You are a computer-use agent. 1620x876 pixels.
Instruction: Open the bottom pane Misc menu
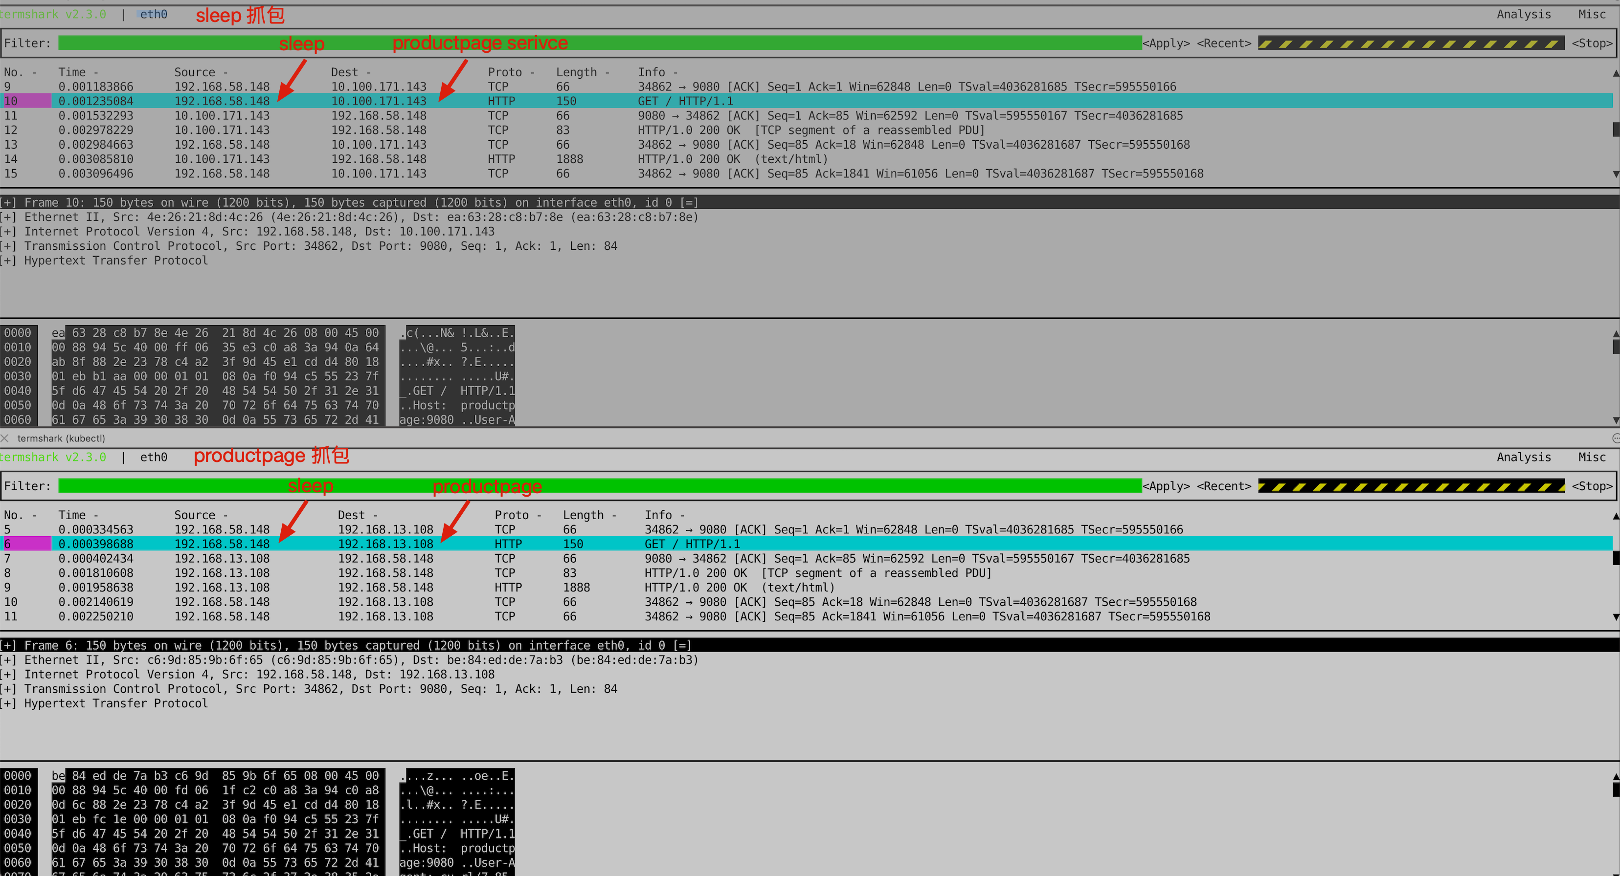click(x=1591, y=457)
